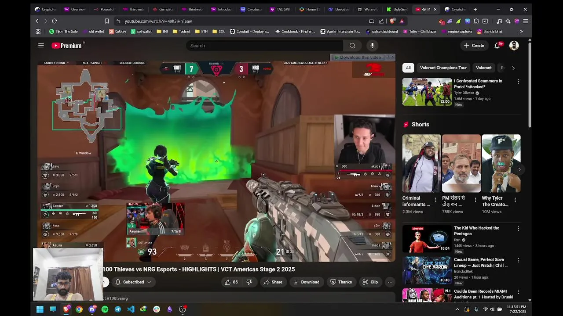
Task: Open the Testnet bookmark folder
Action: pos(181,32)
